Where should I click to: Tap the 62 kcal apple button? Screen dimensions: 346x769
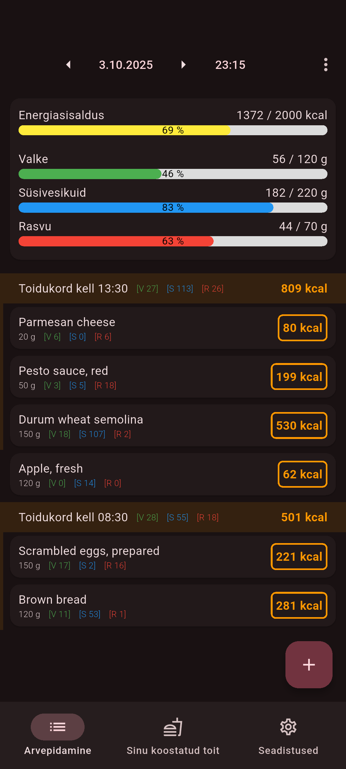pyautogui.click(x=302, y=474)
